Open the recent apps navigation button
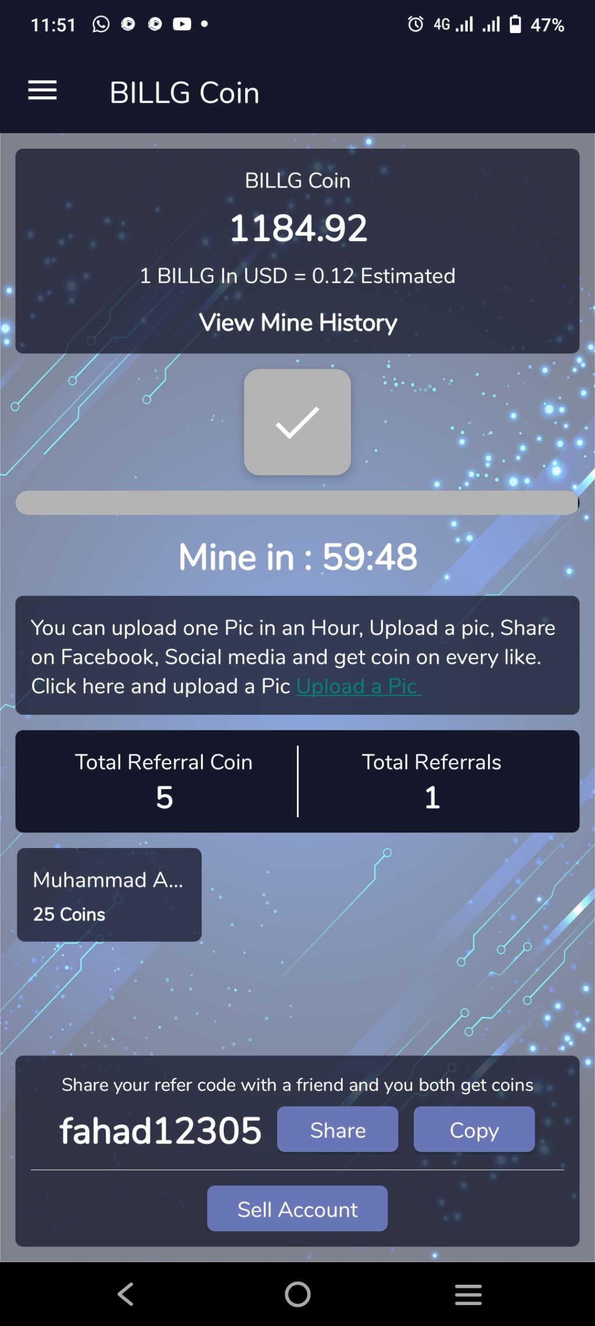595x1326 pixels. click(x=468, y=1295)
